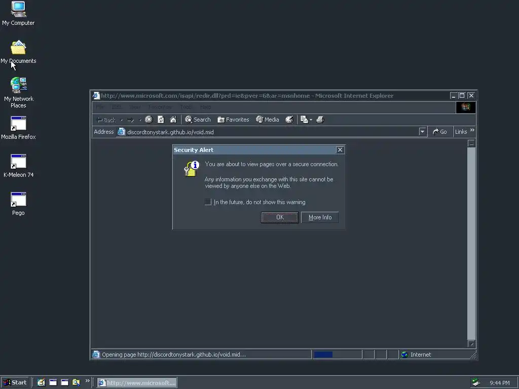Screen dimensions: 519x389
Task: Go to the Home page icon
Action: pos(173,120)
